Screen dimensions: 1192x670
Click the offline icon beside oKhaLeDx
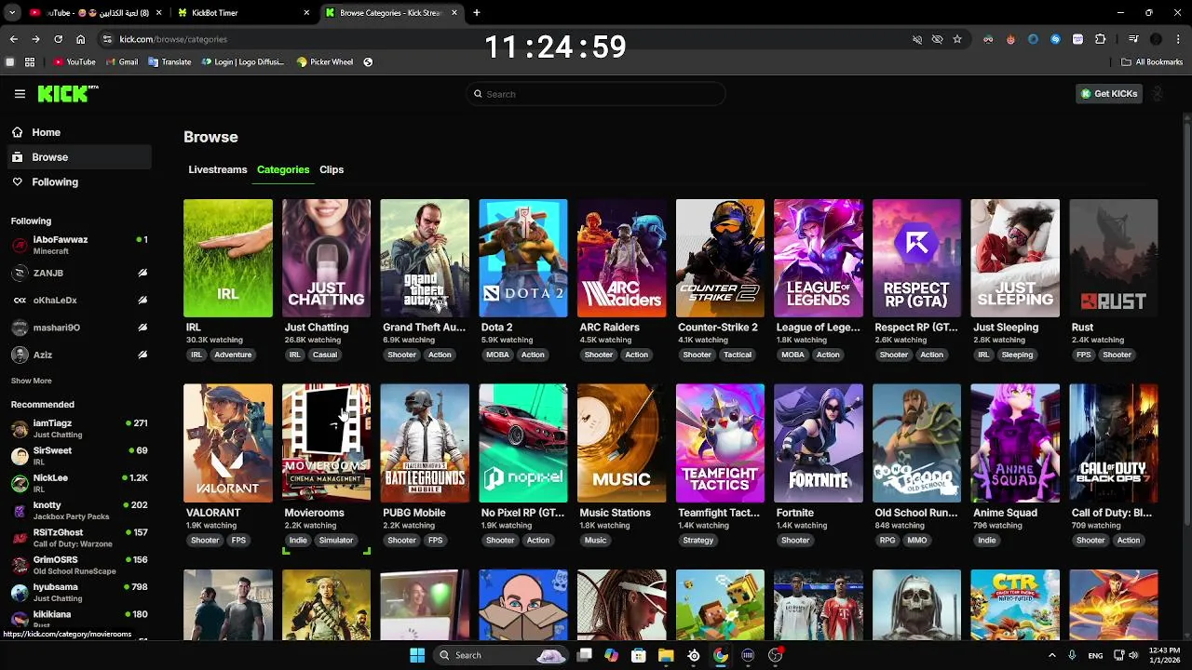point(142,300)
